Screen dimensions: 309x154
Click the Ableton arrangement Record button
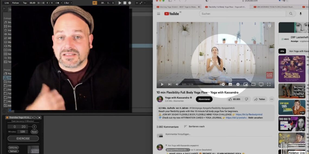(x=130, y=3)
